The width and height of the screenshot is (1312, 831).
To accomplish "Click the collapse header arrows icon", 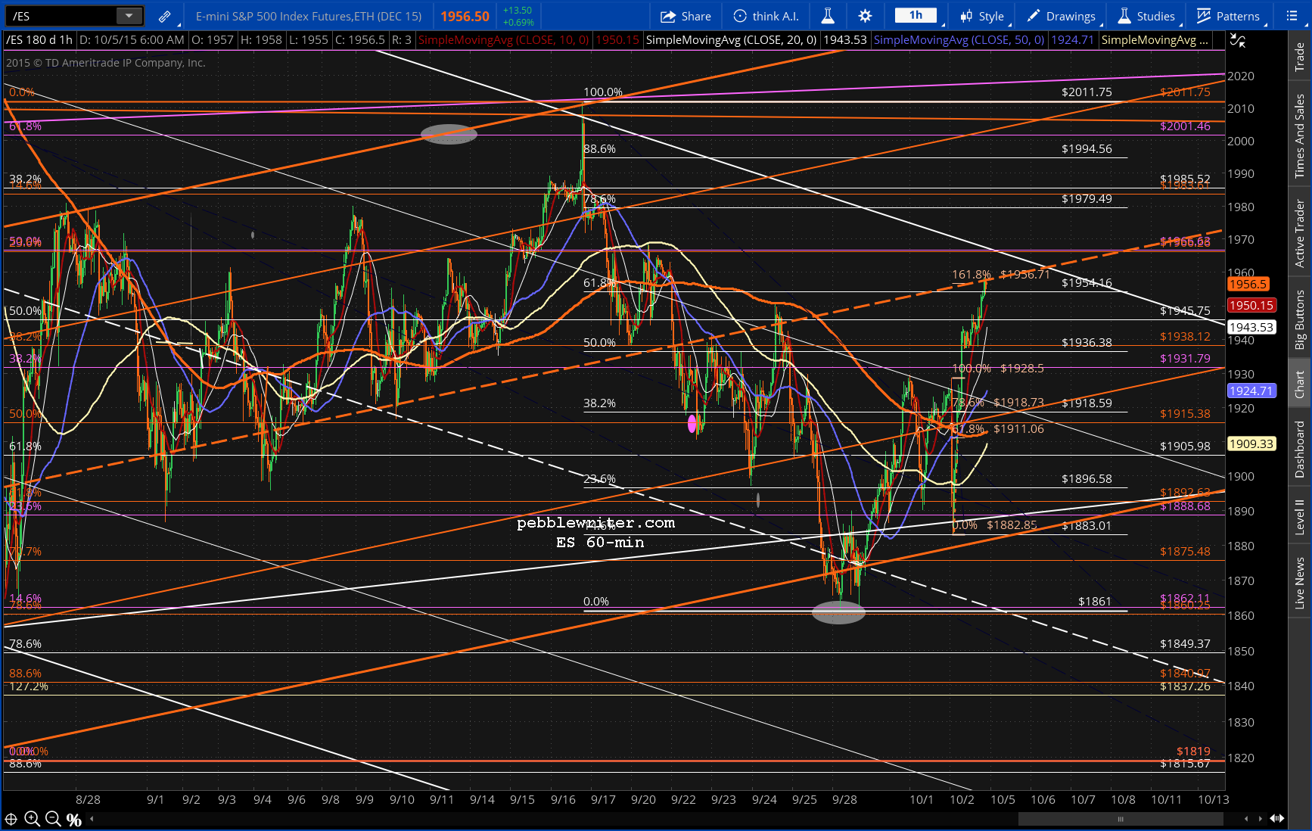I will tap(1238, 40).
